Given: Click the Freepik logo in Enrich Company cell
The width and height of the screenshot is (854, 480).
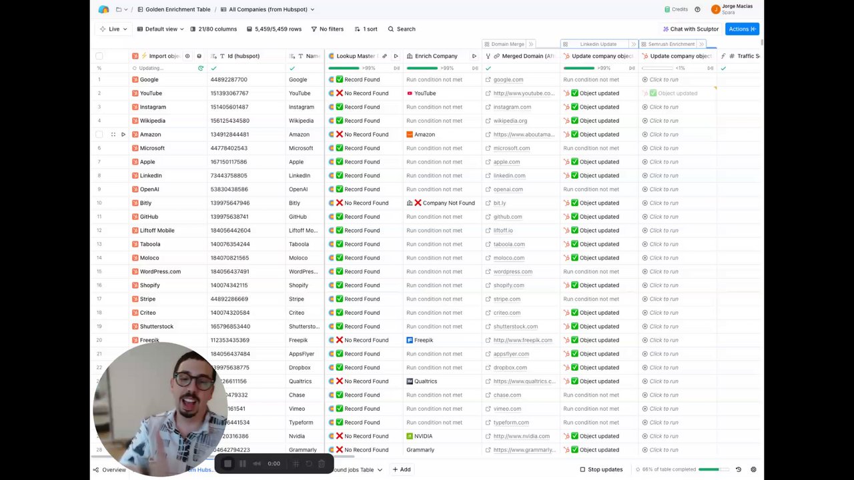Looking at the screenshot, I should click(410, 341).
